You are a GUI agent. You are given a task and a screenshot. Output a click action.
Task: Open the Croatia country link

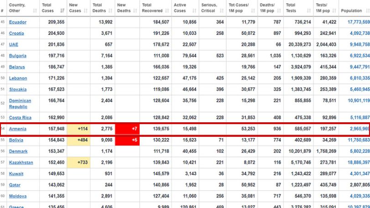coord(16,33)
